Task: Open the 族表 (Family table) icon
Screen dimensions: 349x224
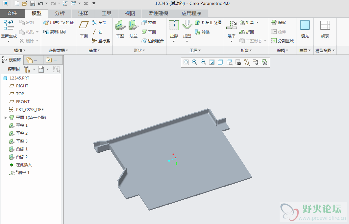Action: pyautogui.click(x=325, y=25)
